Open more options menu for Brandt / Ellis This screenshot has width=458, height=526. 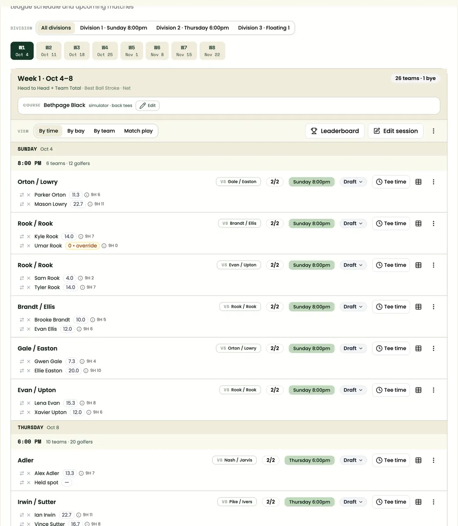coord(433,307)
